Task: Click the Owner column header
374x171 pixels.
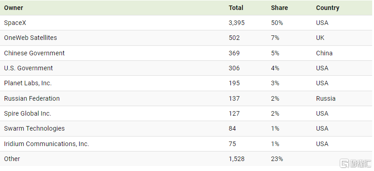Action: point(13,8)
